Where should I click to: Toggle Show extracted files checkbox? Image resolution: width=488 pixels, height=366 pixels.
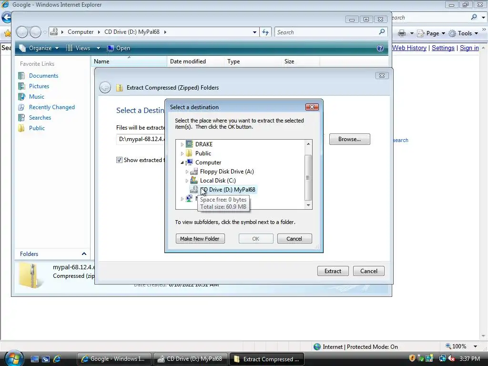119,160
